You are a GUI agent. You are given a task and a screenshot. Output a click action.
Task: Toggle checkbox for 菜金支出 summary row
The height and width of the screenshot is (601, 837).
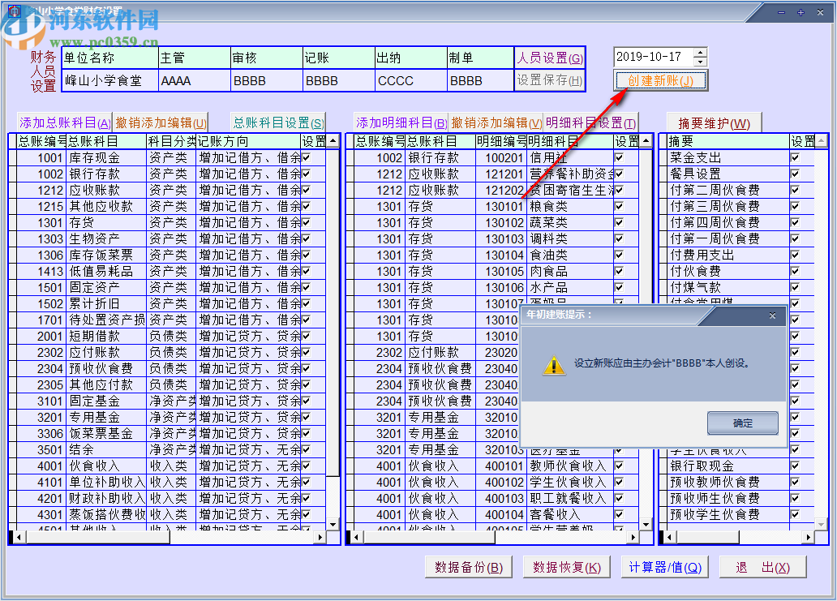[795, 157]
